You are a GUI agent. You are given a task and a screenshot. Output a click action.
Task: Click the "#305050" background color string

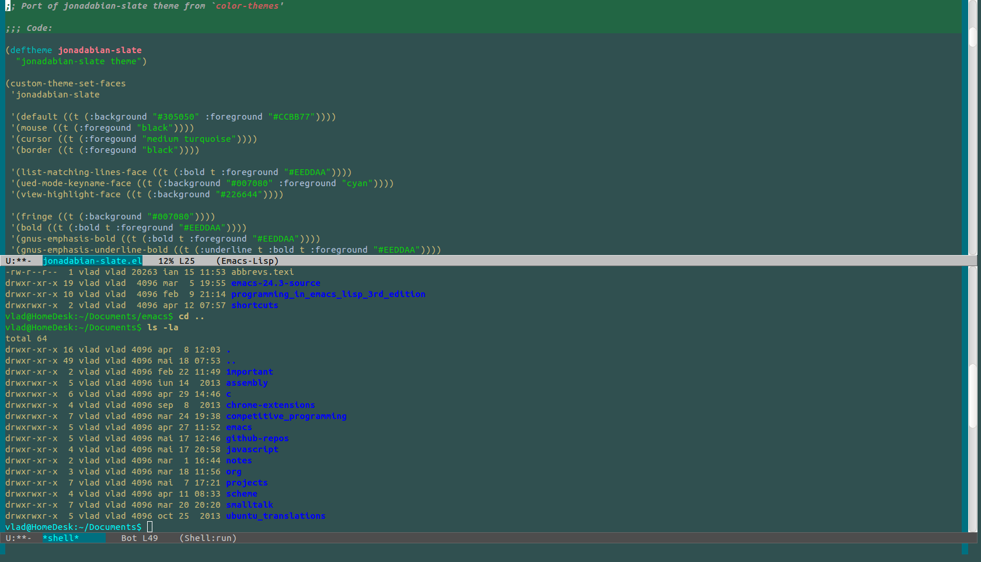[x=176, y=117]
